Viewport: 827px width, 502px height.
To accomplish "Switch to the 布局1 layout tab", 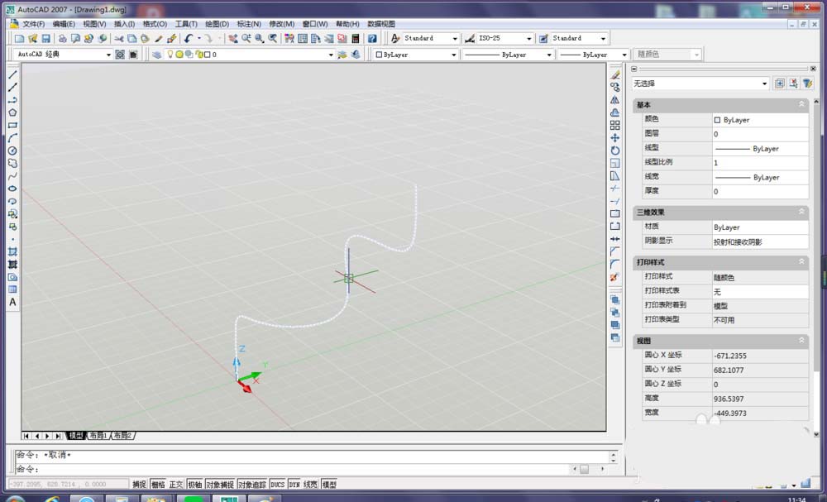I will click(98, 435).
